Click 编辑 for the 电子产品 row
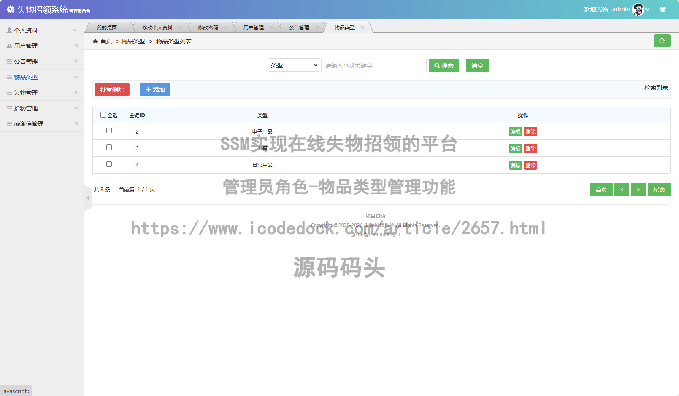Screen dimensions: 679x396 click(515, 132)
